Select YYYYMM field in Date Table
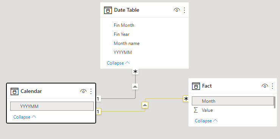 tap(123, 53)
